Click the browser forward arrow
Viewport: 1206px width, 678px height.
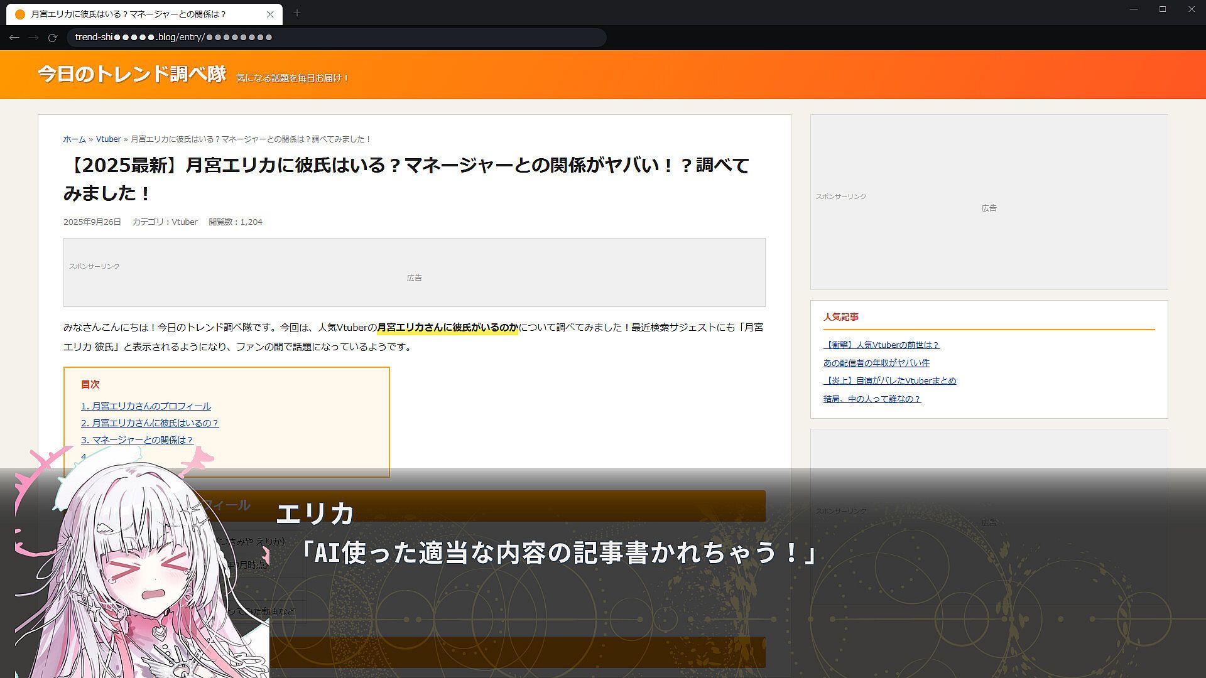[x=33, y=38]
